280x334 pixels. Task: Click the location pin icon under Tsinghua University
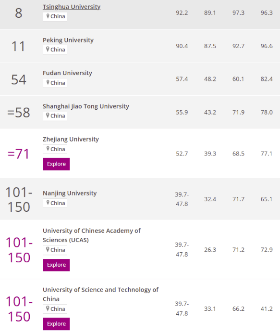pos(48,16)
